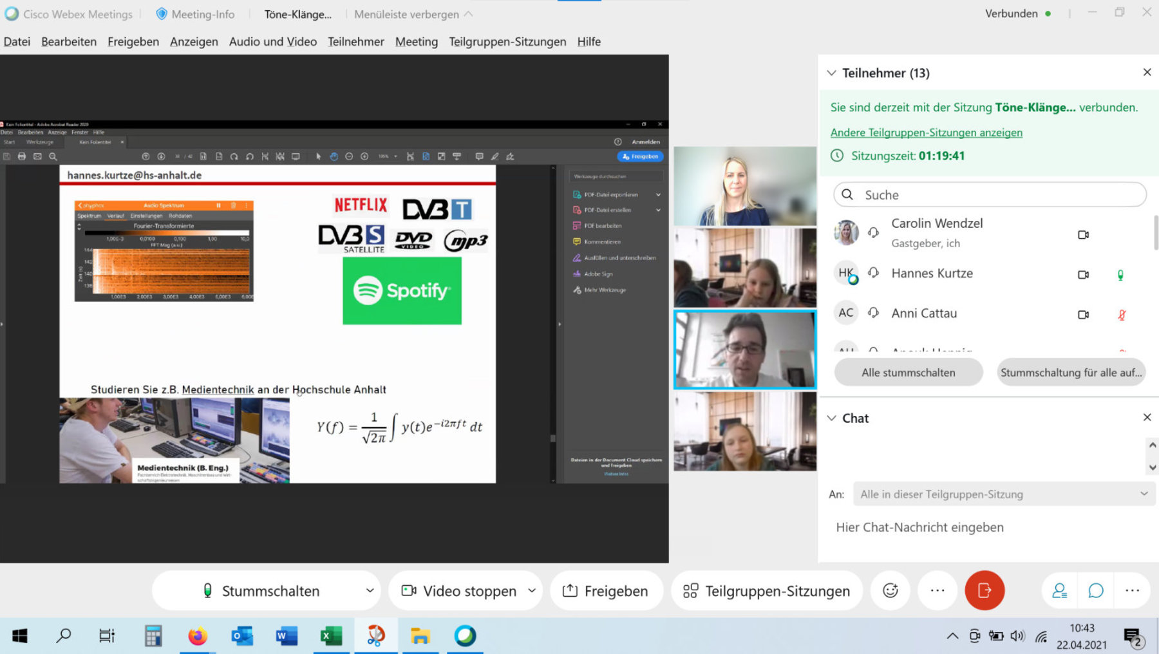Open the Anzeigen menu

pos(194,41)
